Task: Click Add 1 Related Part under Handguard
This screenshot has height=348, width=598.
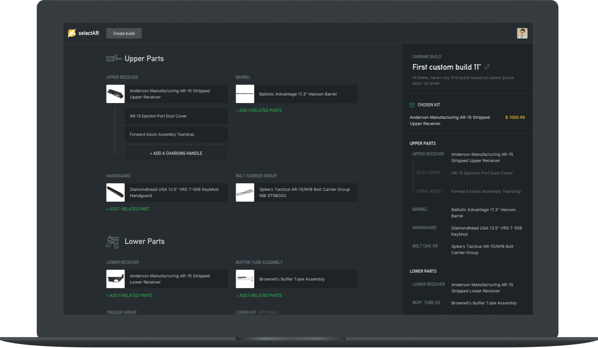Action: [128, 209]
